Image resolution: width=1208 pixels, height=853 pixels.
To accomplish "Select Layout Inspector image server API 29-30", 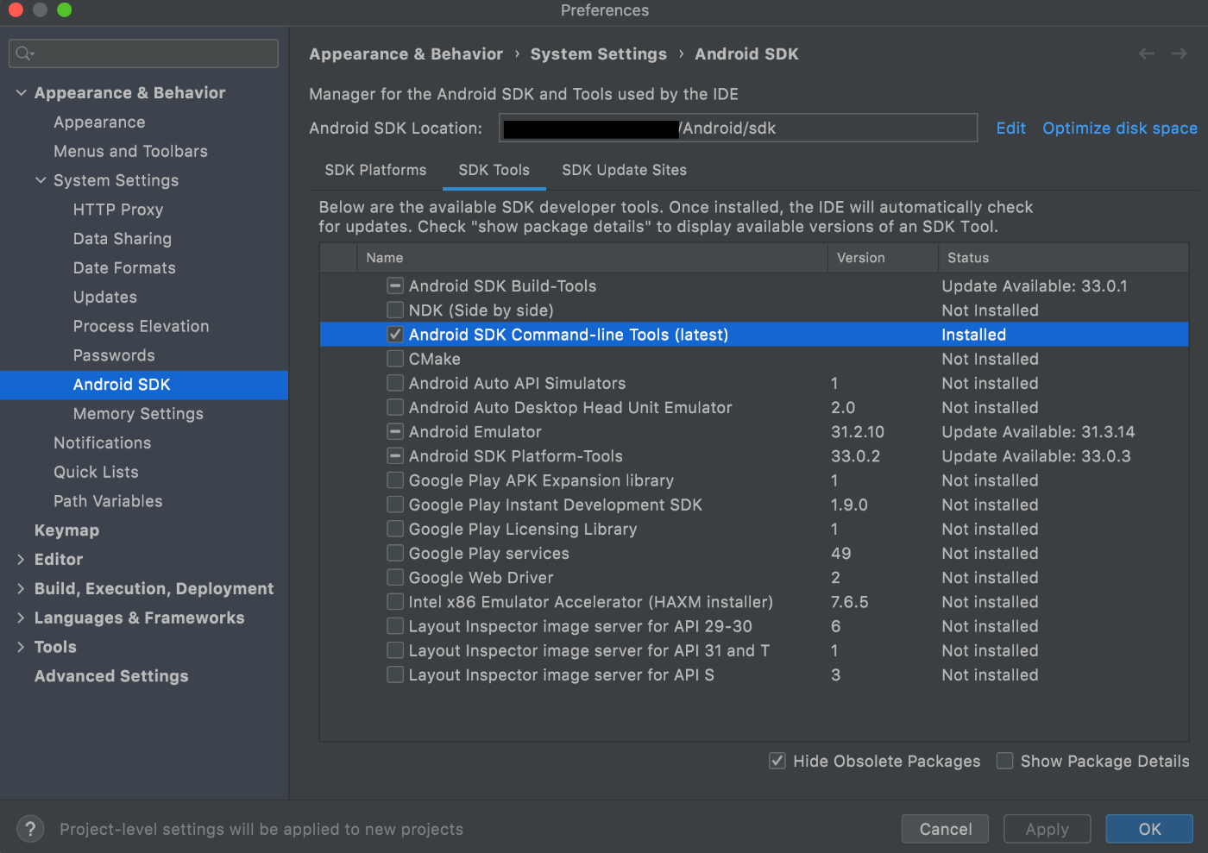I will 754,626.
